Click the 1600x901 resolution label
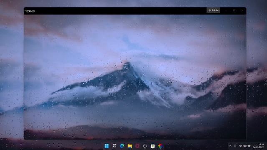Screen dimensions: 267x150 pos(30,11)
